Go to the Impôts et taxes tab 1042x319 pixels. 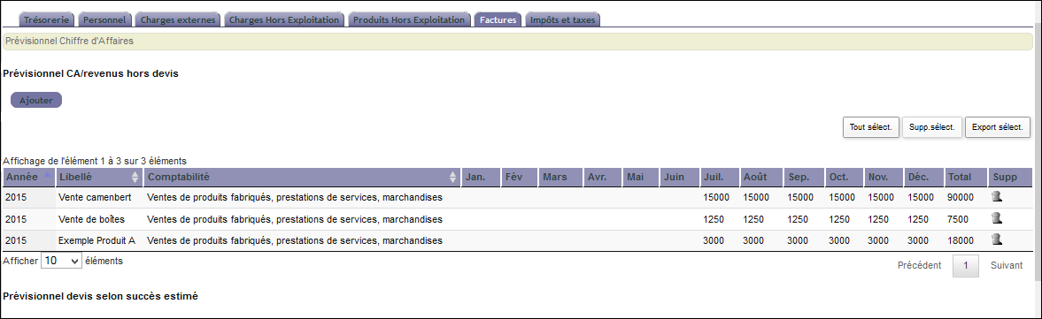pos(562,20)
